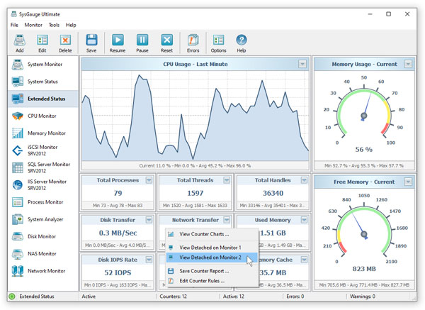Click the Warnings: 0 status bar entry
The height and width of the screenshot is (310, 425).
(x=363, y=297)
